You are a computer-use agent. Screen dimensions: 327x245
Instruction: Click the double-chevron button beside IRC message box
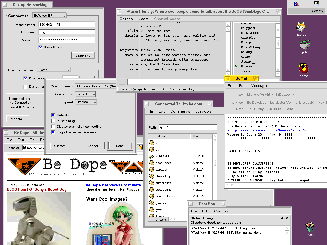(122, 81)
